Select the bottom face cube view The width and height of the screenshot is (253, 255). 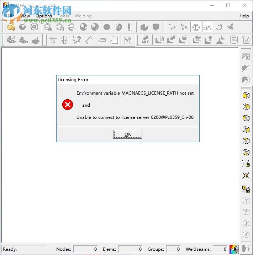tap(246, 152)
